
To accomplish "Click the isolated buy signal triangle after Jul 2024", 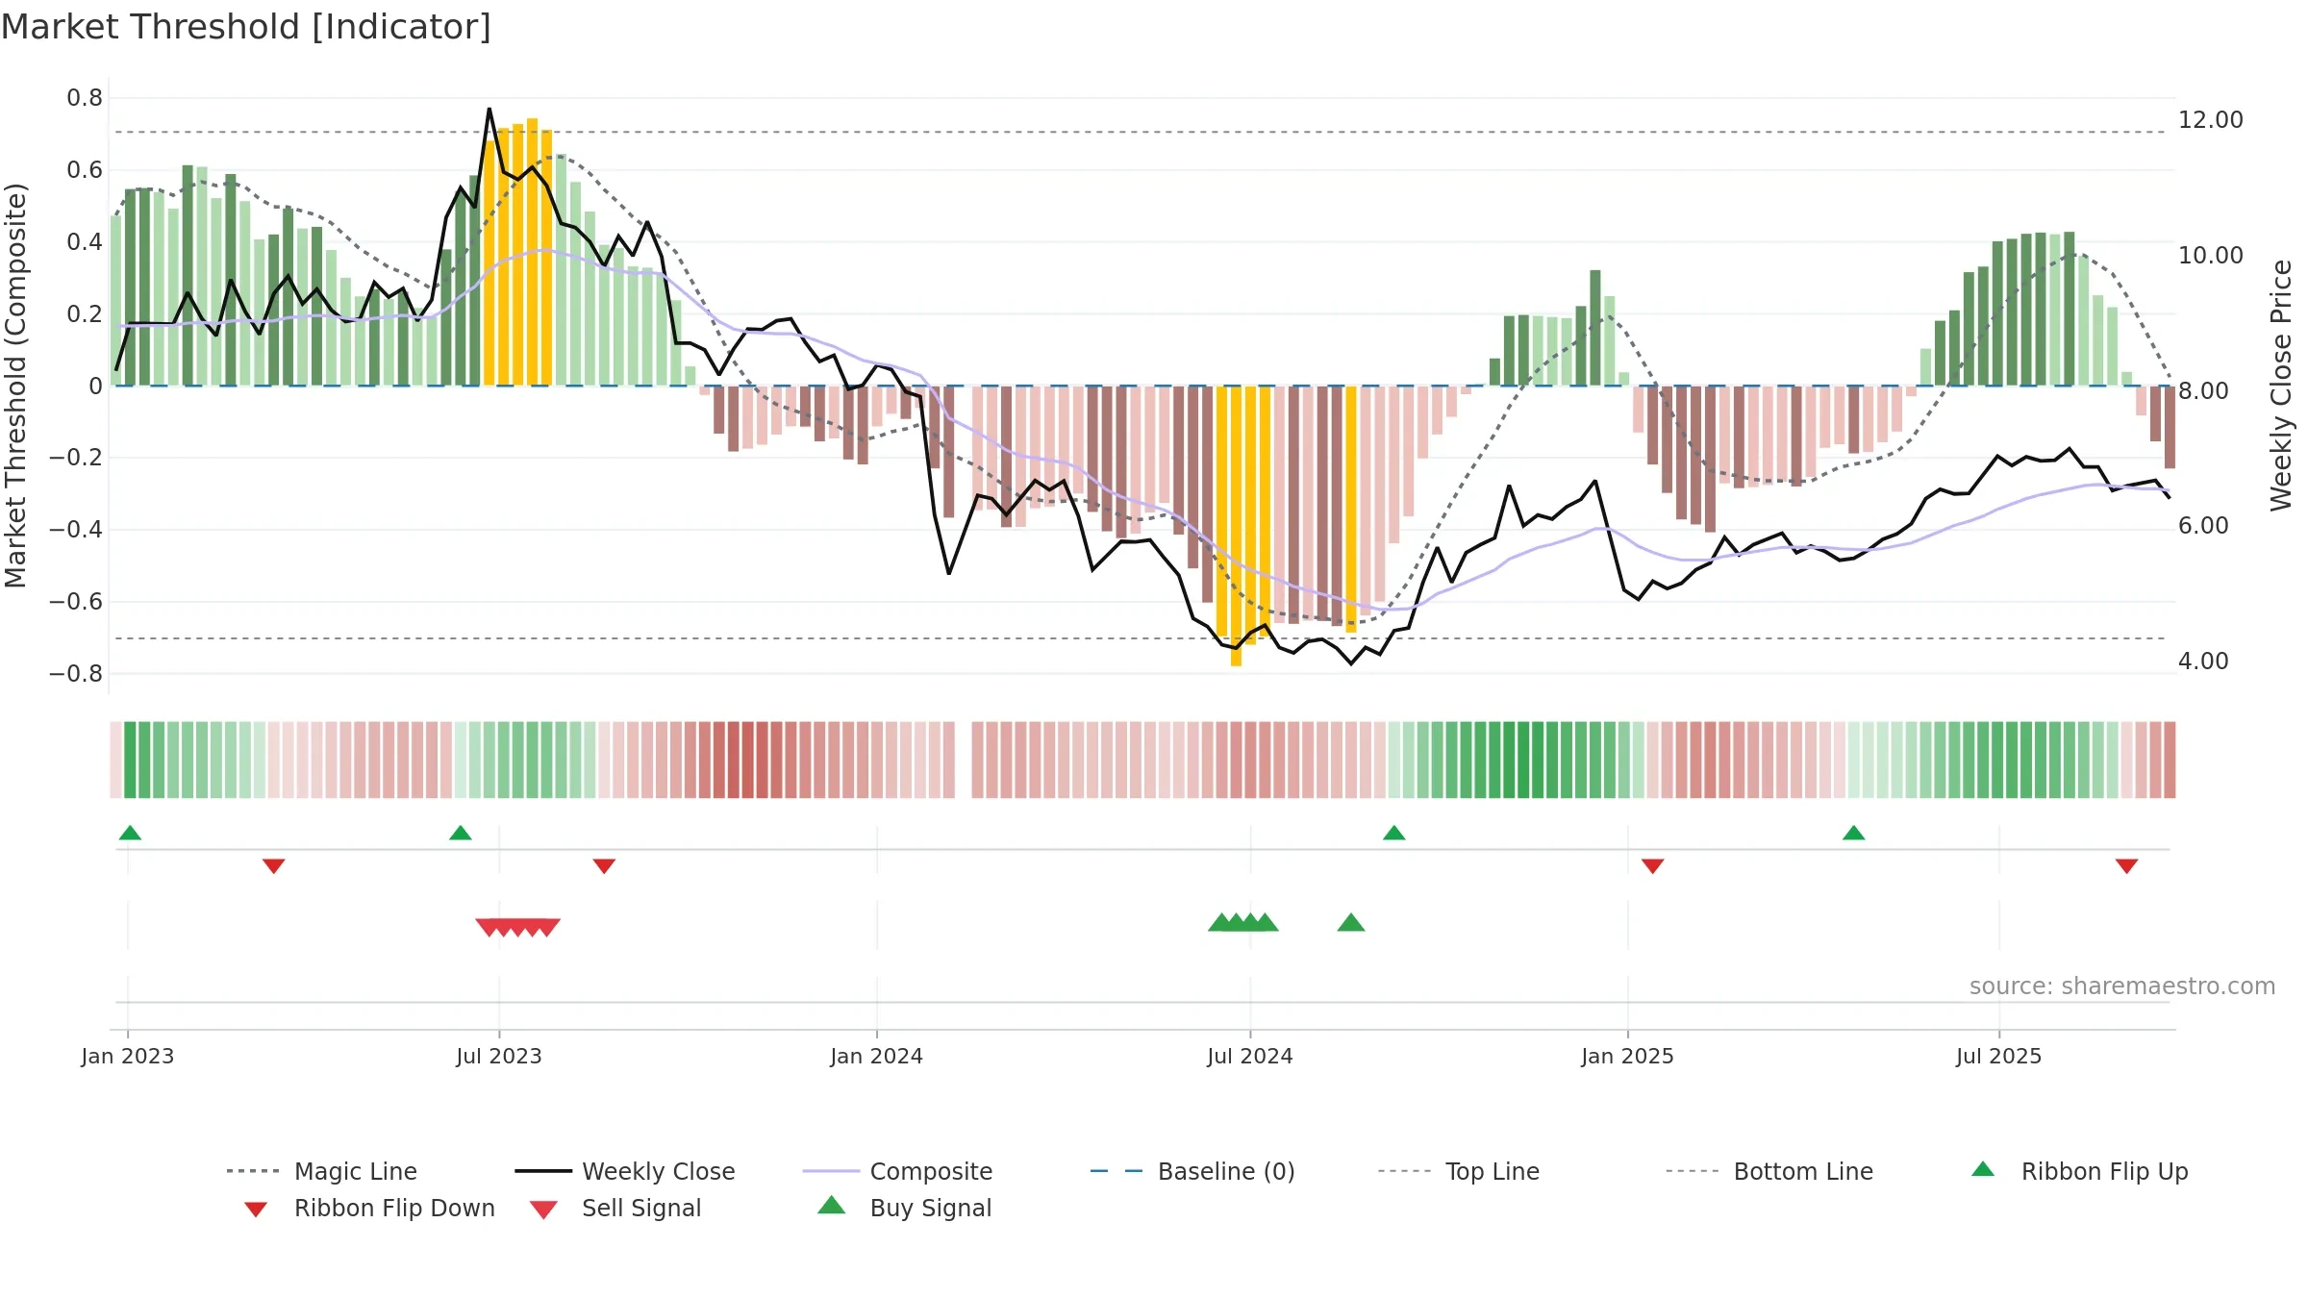I will coord(1351,923).
